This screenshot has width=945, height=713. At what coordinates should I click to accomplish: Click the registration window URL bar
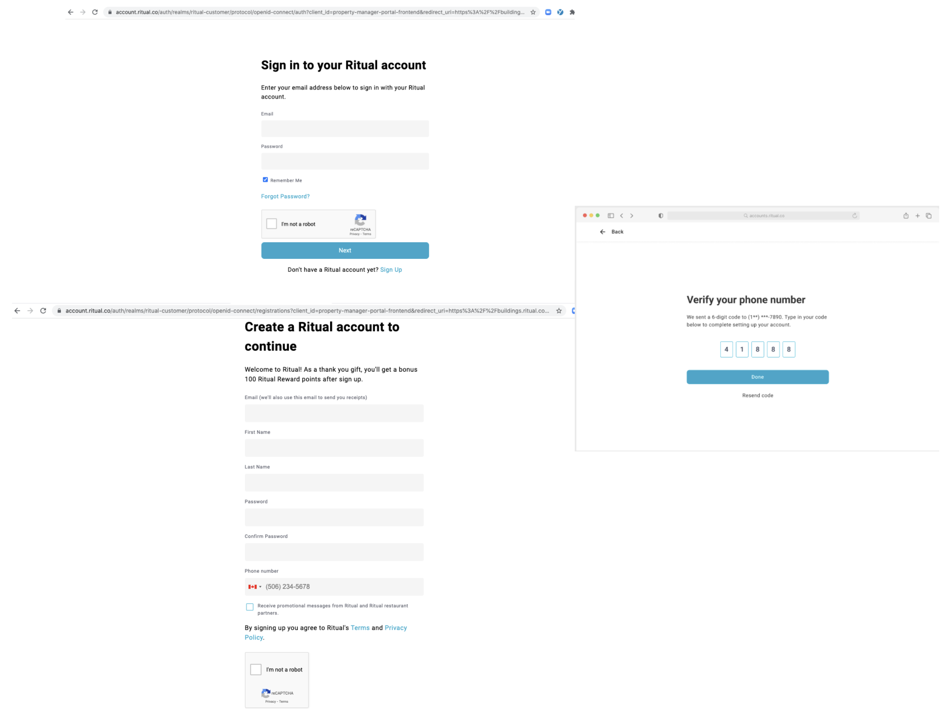tap(309, 311)
